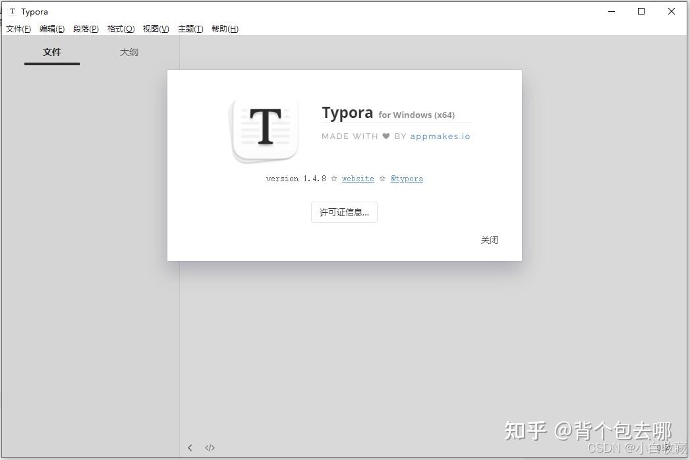
Task: Open the 段落 menu
Action: 86,28
